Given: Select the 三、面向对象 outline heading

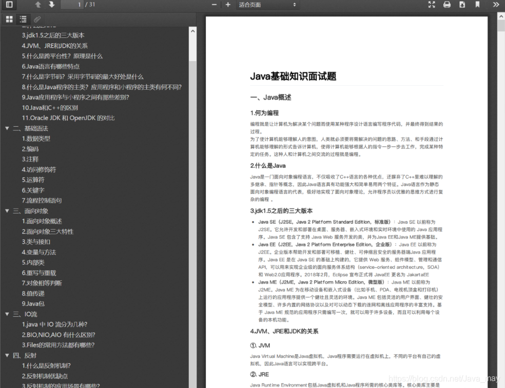Looking at the screenshot, I should (x=30, y=211).
